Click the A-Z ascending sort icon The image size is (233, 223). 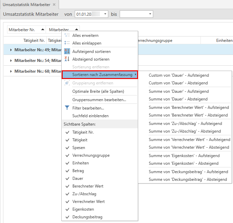[67, 51]
